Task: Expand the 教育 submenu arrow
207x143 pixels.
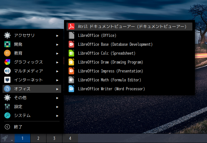Action: [57, 53]
